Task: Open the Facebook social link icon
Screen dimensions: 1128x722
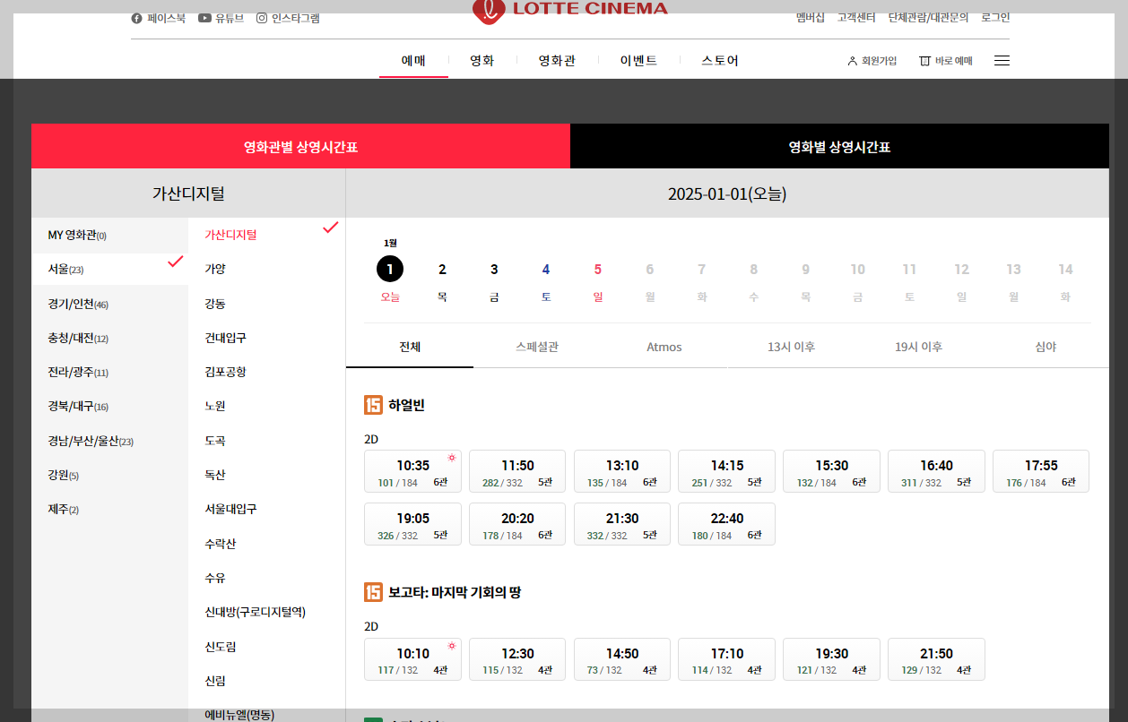Action: [x=136, y=18]
